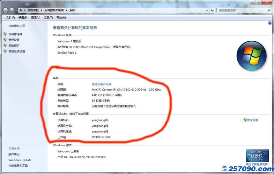Viewport: 274px width, 174px height.
Task: Open the help question mark icon
Action: point(269,23)
